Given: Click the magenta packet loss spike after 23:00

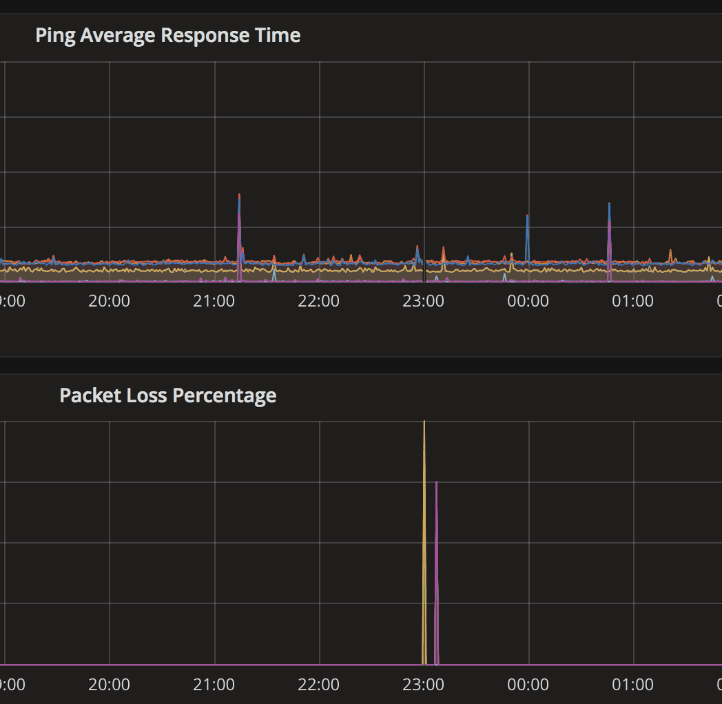Looking at the screenshot, I should point(436,484).
